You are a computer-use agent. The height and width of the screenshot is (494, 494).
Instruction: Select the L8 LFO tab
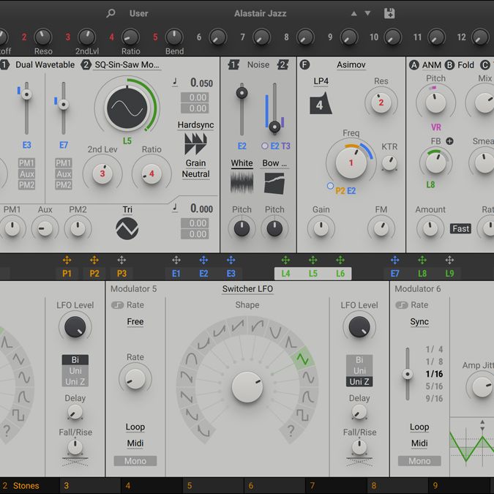pyautogui.click(x=422, y=274)
